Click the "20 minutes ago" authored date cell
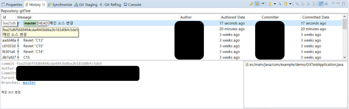This screenshot has height=109, width=349. 232,29
